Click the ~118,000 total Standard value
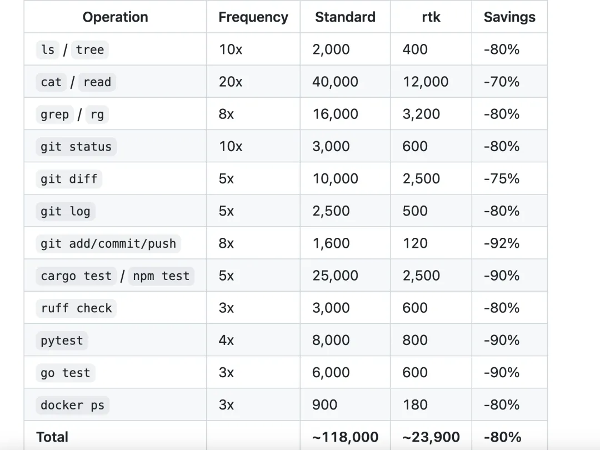 point(345,437)
